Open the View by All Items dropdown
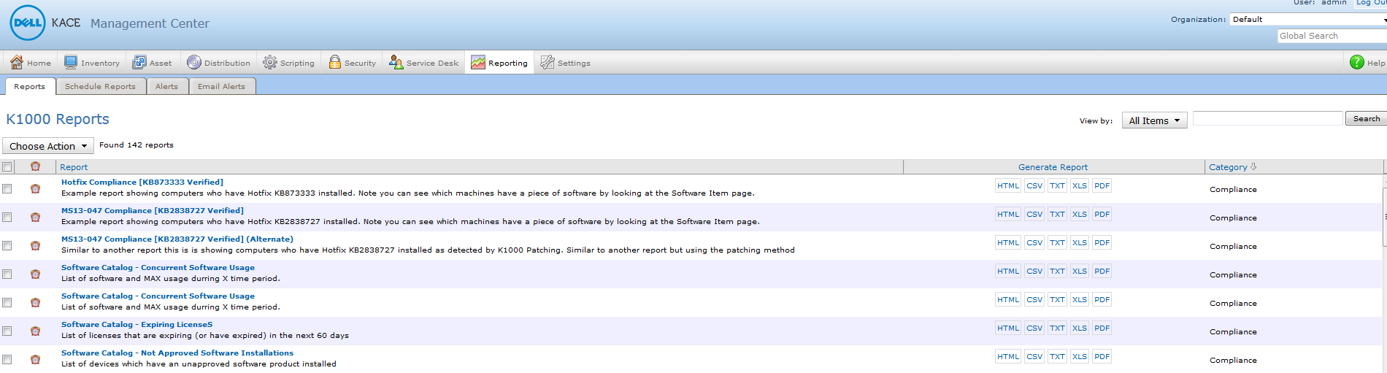This screenshot has height=373, width=1387. (x=1154, y=120)
